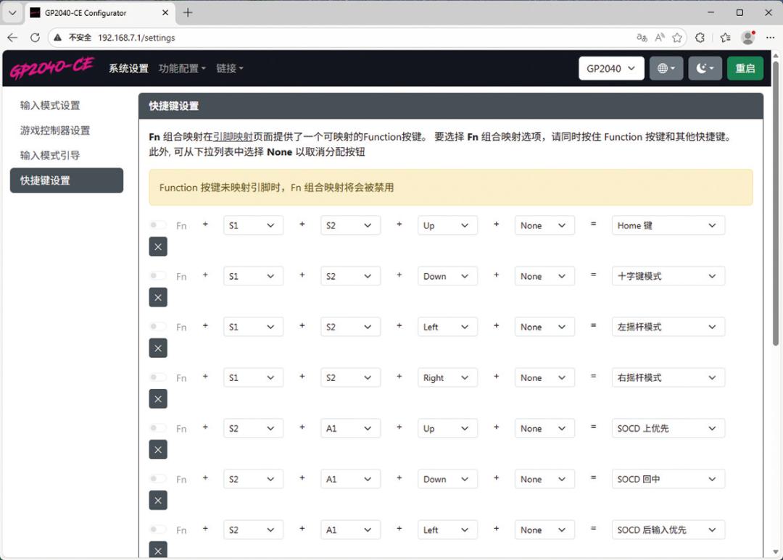
Task: Click the page vertical scrollbar thumb
Action: (776, 203)
